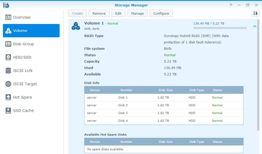The height and width of the screenshot is (154, 262).
Task: Click the Disk Info Status column header
Action: tap(217, 90)
